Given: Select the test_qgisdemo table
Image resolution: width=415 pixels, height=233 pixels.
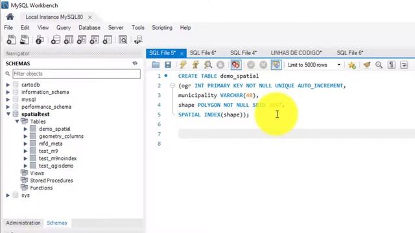Looking at the screenshot, I should tap(56, 166).
